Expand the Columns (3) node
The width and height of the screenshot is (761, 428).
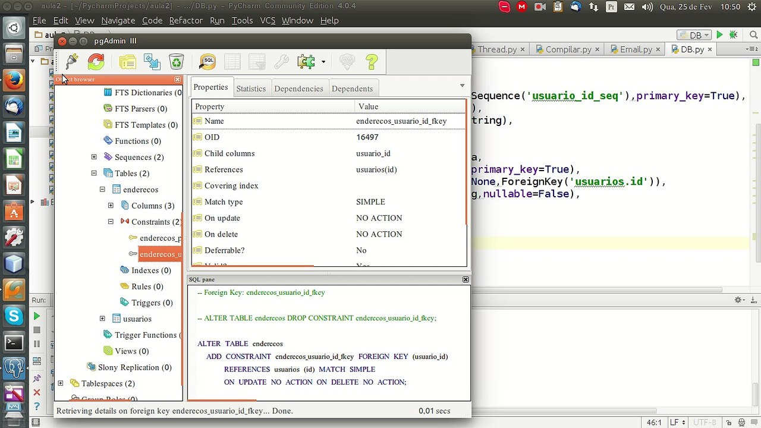click(x=111, y=205)
